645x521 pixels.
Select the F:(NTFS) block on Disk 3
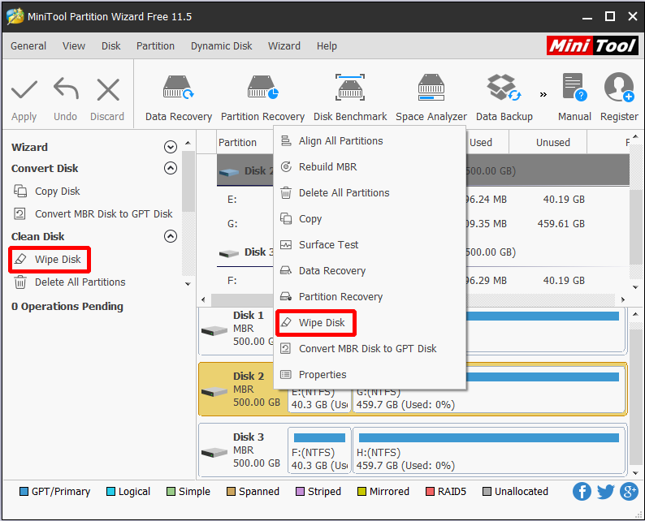(x=319, y=450)
